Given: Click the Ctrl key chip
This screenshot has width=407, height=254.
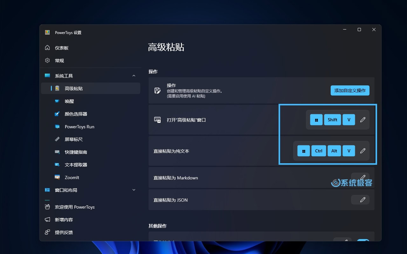Looking at the screenshot, I should pyautogui.click(x=319, y=151).
